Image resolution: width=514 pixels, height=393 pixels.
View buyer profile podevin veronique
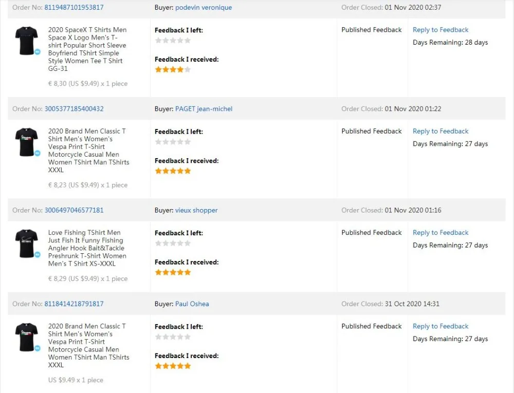coord(204,8)
